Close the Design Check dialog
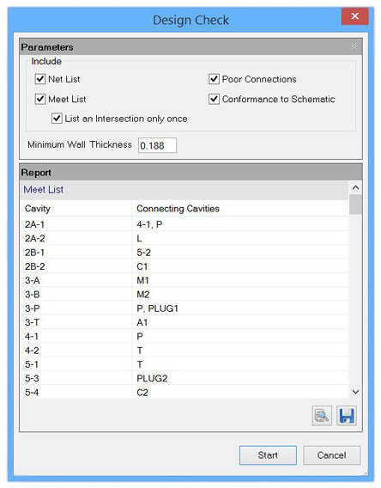 coord(354,16)
